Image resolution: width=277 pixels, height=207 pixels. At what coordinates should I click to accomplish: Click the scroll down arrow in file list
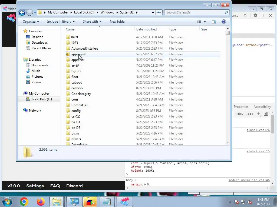(228, 143)
